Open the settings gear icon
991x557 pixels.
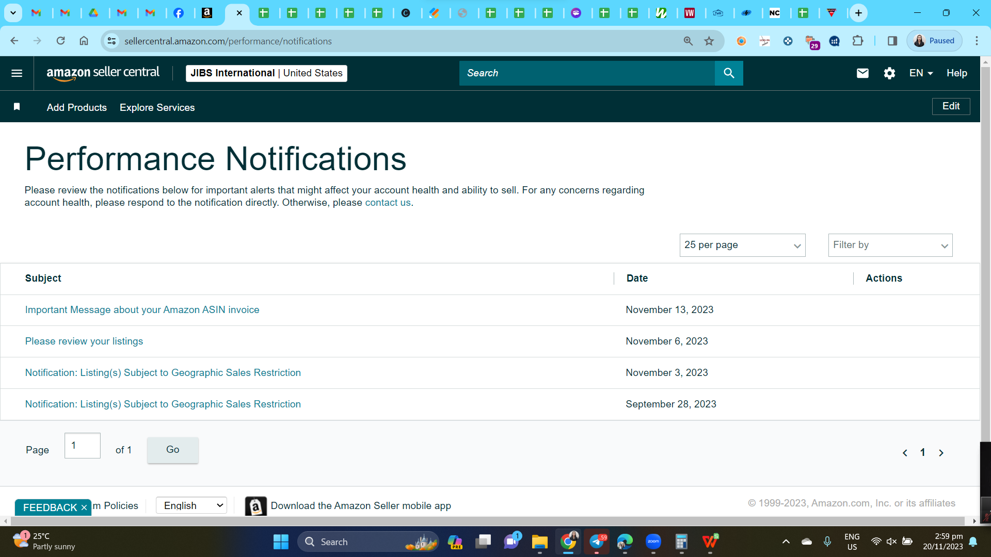tap(889, 73)
